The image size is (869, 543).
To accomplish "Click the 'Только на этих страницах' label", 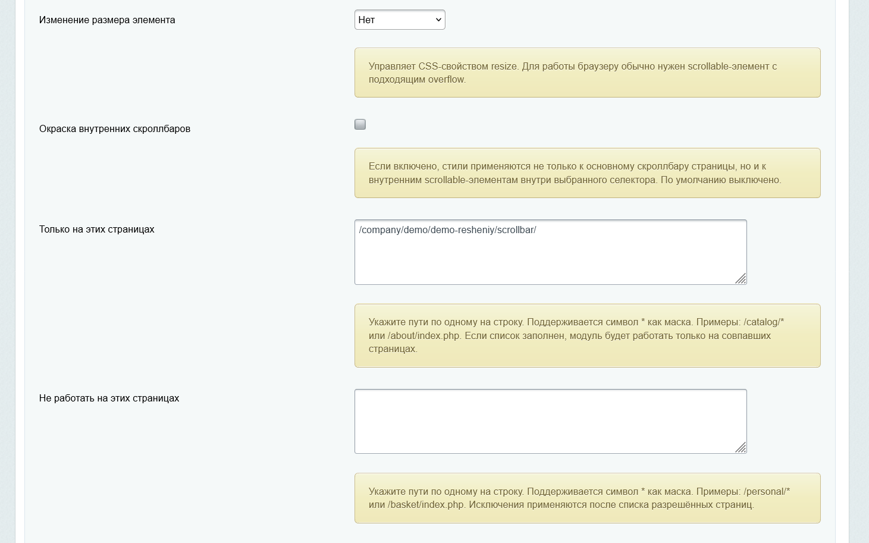I will [x=96, y=229].
